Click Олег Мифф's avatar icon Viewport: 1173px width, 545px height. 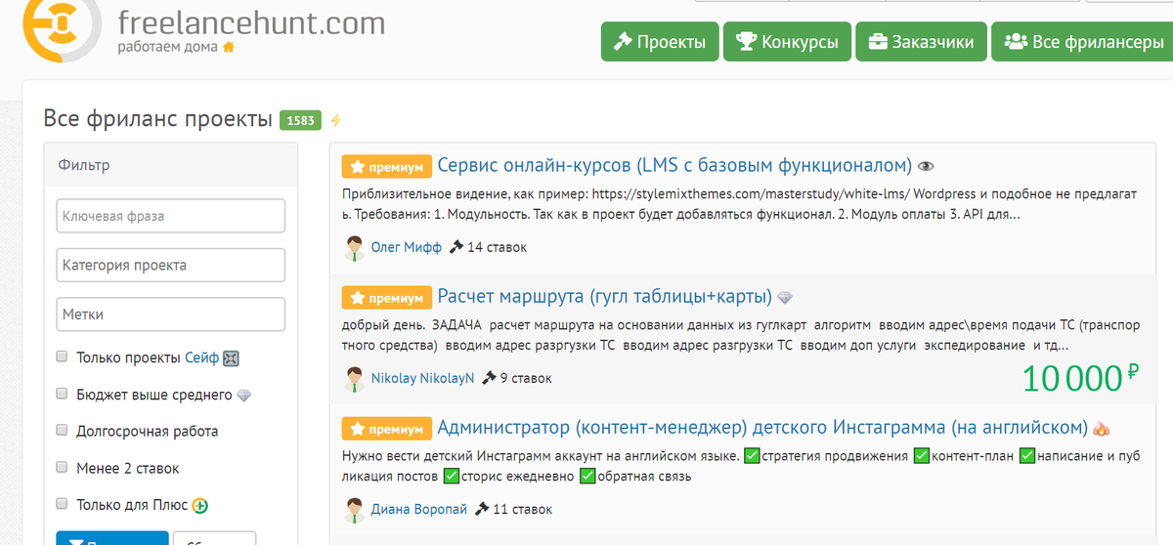(x=354, y=248)
